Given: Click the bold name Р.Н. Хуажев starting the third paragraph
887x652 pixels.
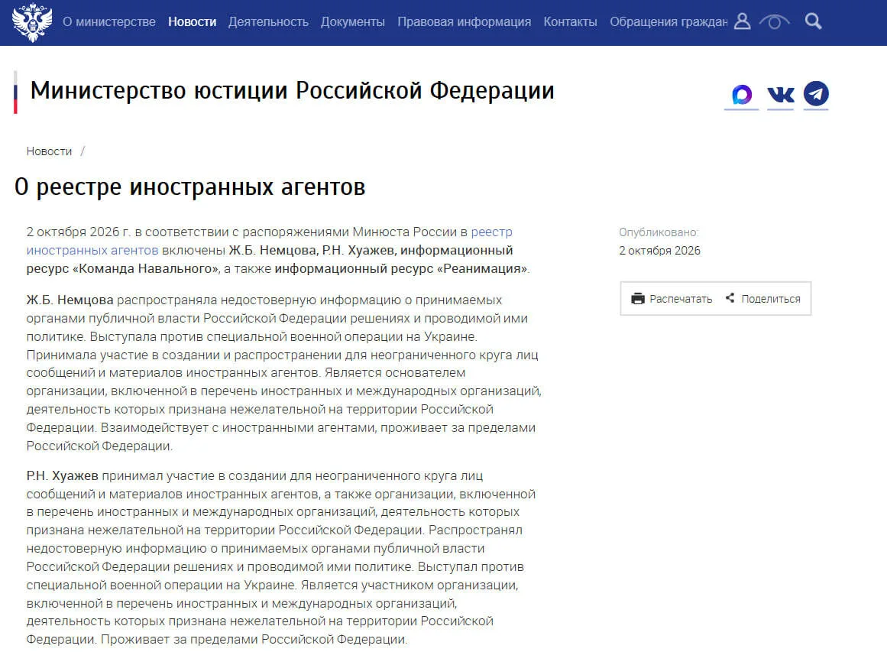Looking at the screenshot, I should click(62, 476).
